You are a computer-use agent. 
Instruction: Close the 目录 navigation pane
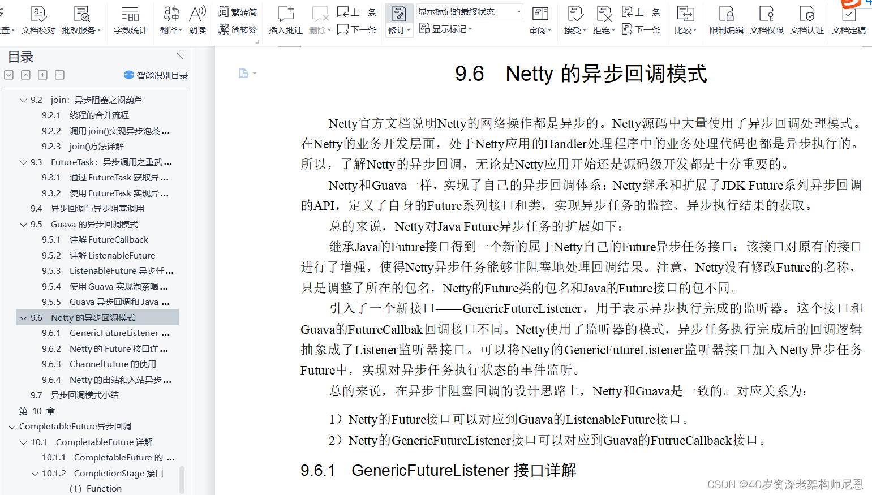point(179,55)
